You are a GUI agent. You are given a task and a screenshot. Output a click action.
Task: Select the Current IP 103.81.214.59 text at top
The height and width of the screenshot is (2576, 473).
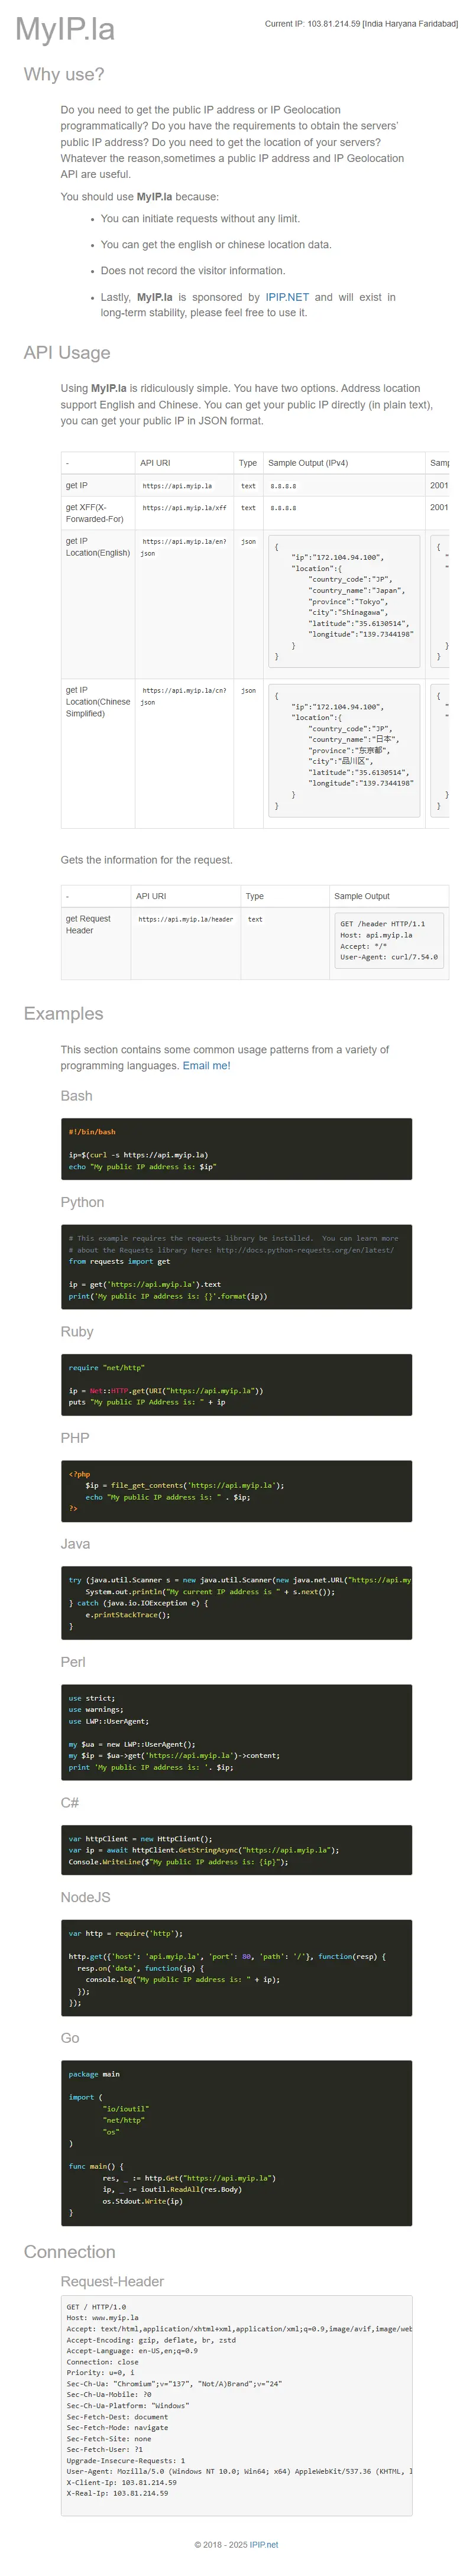361,24
